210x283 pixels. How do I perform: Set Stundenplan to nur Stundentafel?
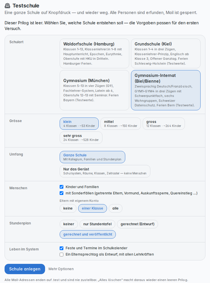[97, 224]
